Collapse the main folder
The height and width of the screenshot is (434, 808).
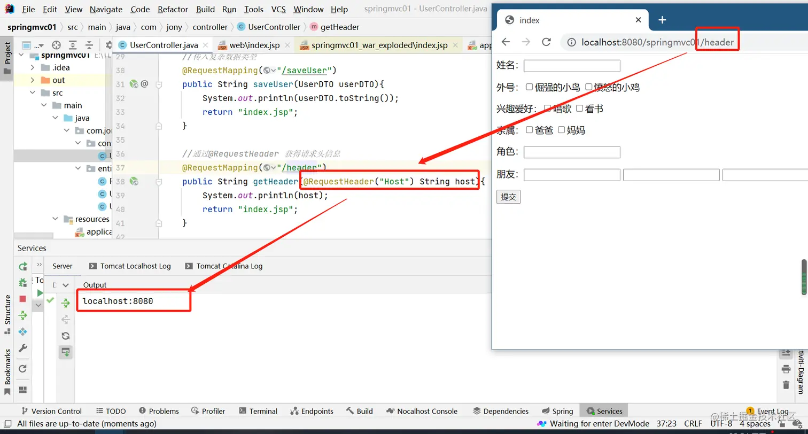[x=44, y=105]
